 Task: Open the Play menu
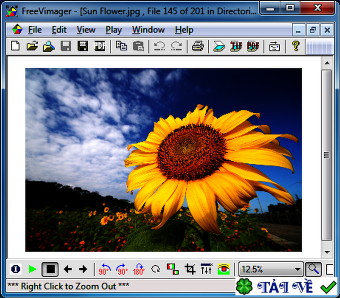(x=113, y=30)
